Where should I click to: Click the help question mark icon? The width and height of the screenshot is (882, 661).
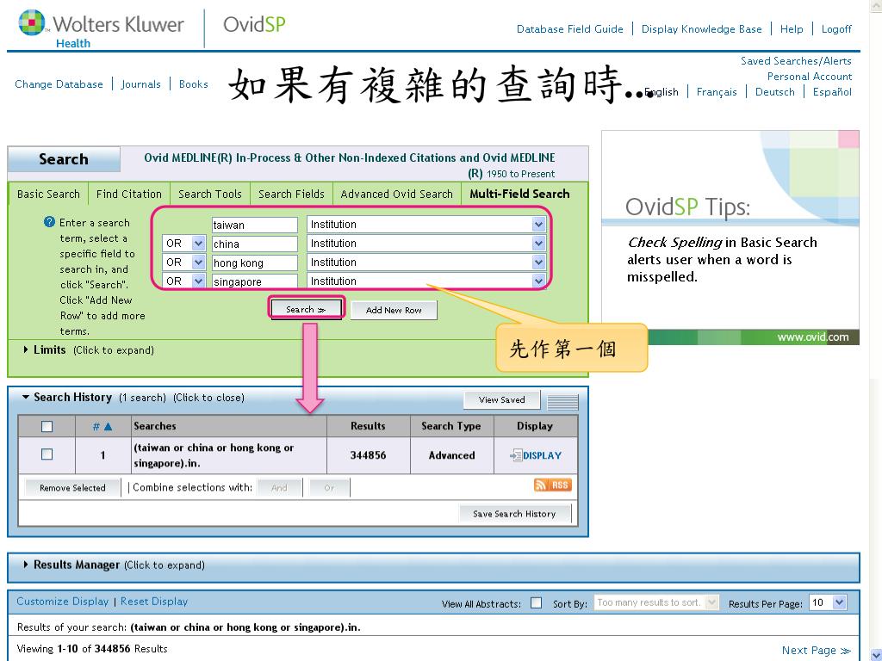49,222
